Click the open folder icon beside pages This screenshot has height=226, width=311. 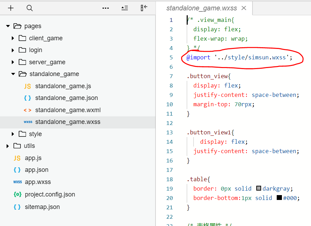pos(17,26)
